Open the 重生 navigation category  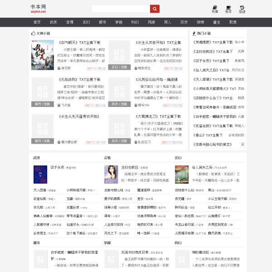click(217, 22)
